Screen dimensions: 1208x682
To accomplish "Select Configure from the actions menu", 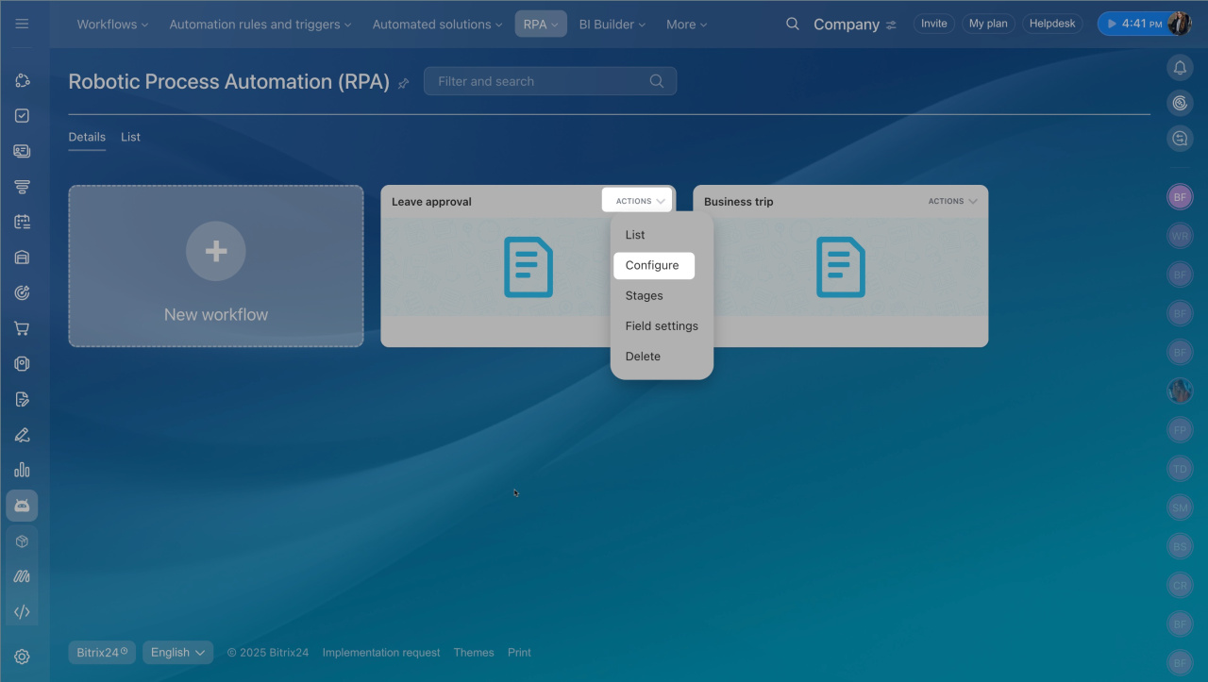I will 652,265.
